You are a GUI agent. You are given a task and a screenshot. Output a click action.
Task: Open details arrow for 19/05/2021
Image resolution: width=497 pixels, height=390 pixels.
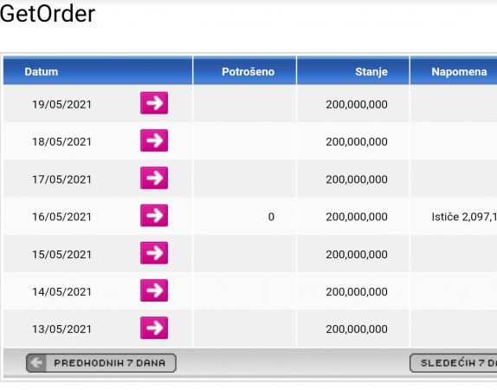(x=154, y=103)
